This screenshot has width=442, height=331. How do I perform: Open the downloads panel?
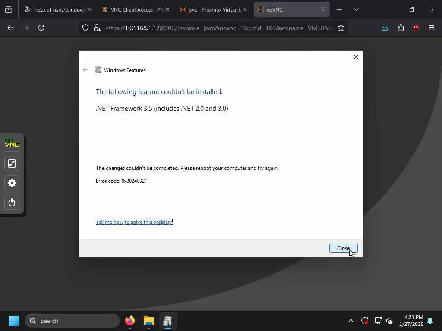pyautogui.click(x=385, y=28)
